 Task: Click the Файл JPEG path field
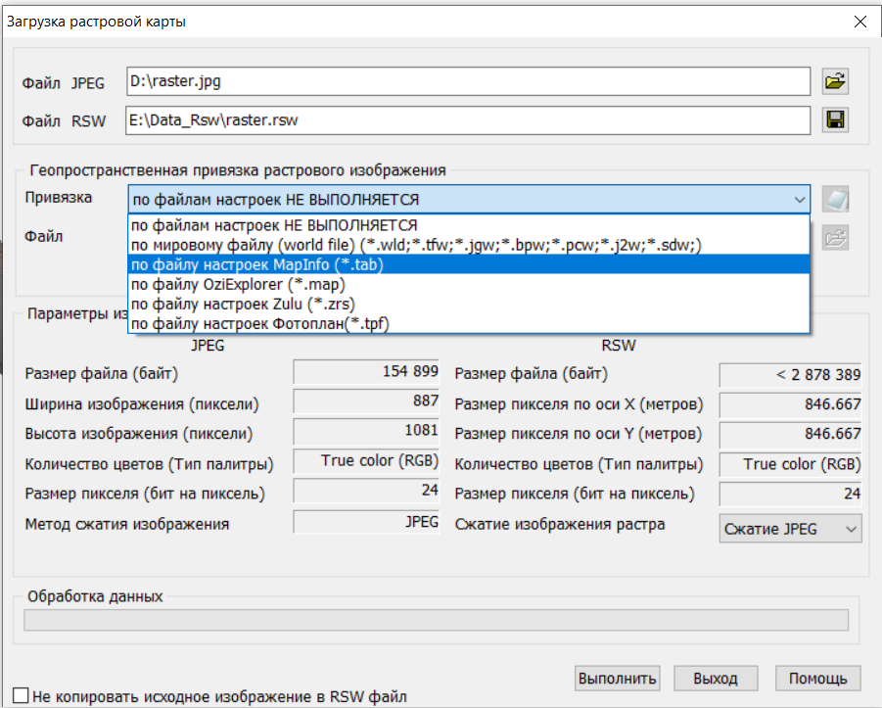(469, 81)
